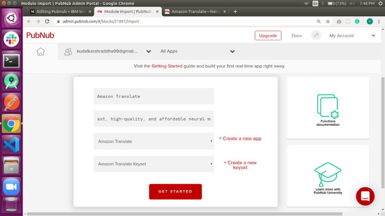The image size is (385, 216).
Task: Open the Amazon Translate app select box
Action: (x=154, y=141)
